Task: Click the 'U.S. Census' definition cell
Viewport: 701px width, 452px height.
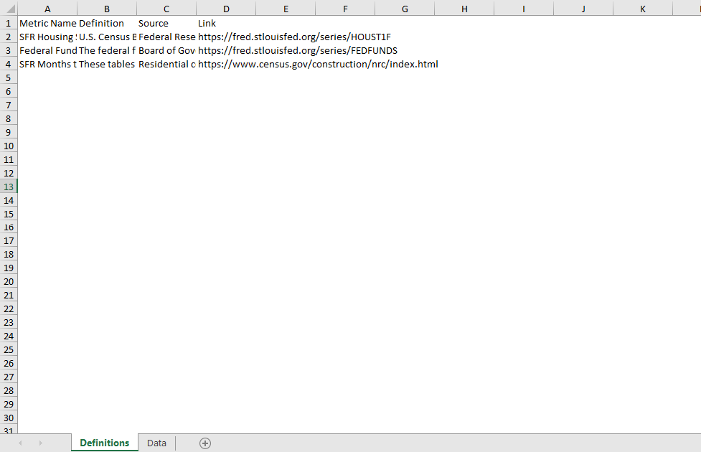Action: [107, 37]
